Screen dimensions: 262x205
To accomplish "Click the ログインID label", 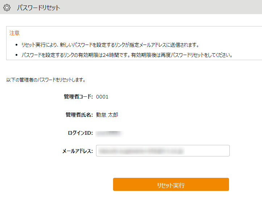I will 80,133.
